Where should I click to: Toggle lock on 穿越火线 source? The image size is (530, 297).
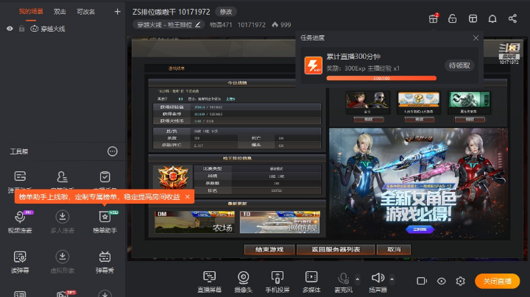21,29
